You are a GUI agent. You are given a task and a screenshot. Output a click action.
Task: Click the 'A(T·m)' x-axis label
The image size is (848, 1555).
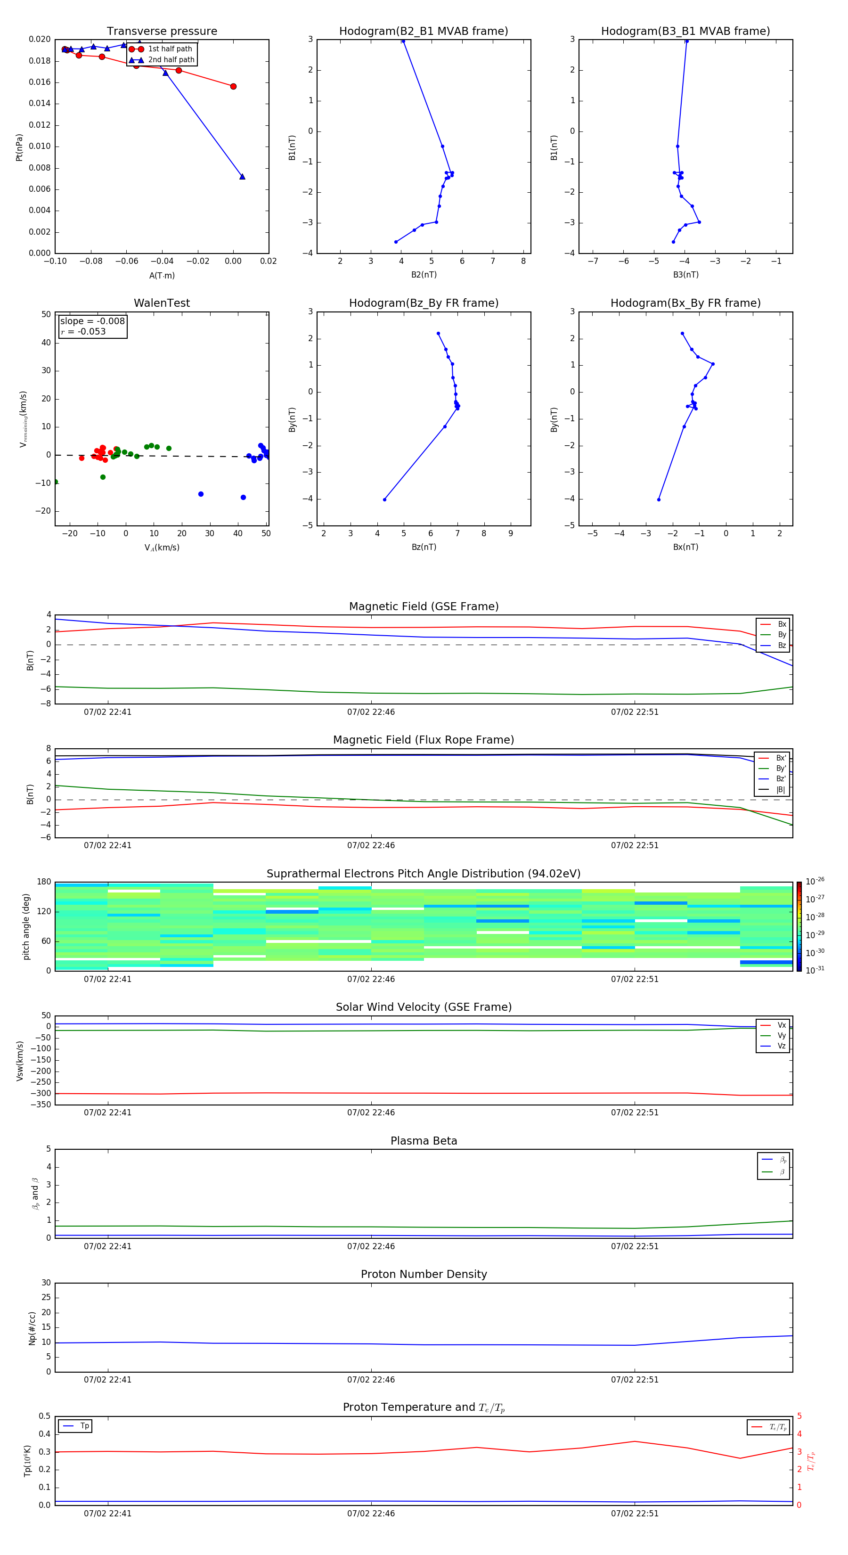point(162,275)
